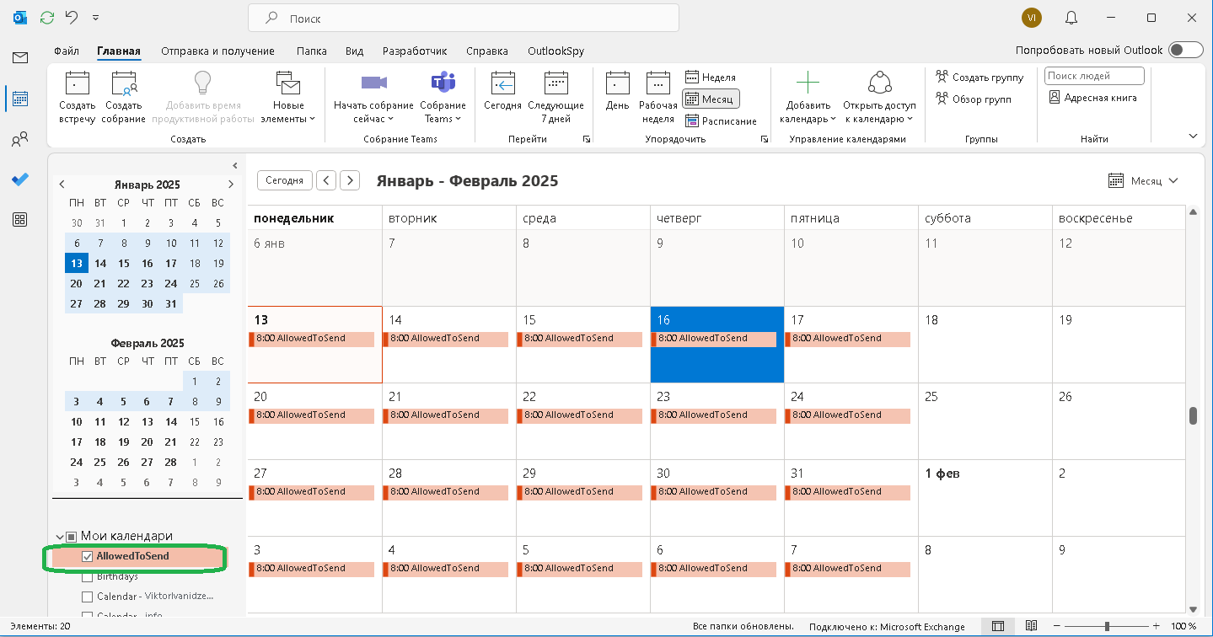The height and width of the screenshot is (637, 1213).
Task: Select date 14 in January mini calendar
Action: [100, 264]
